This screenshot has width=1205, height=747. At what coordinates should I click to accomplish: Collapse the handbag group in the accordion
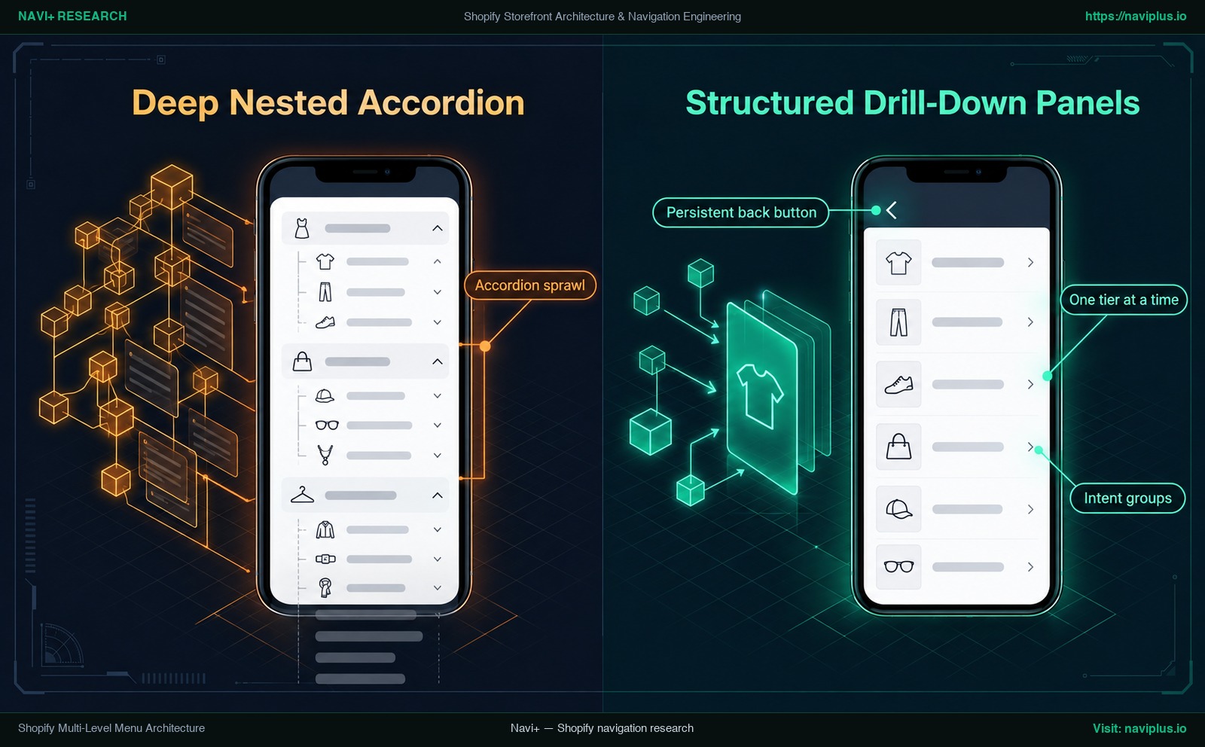pos(438,361)
